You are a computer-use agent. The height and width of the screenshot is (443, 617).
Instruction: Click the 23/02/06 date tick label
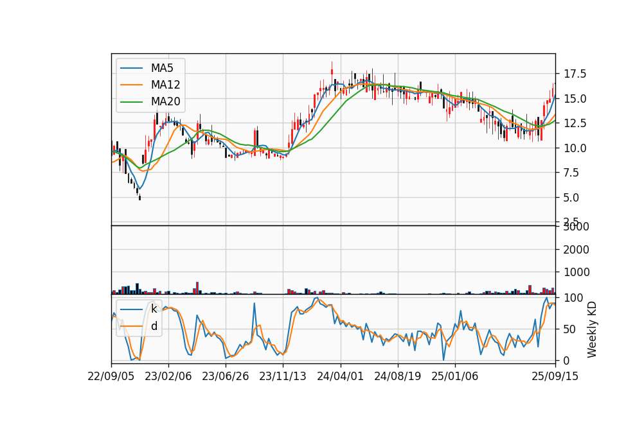click(168, 377)
